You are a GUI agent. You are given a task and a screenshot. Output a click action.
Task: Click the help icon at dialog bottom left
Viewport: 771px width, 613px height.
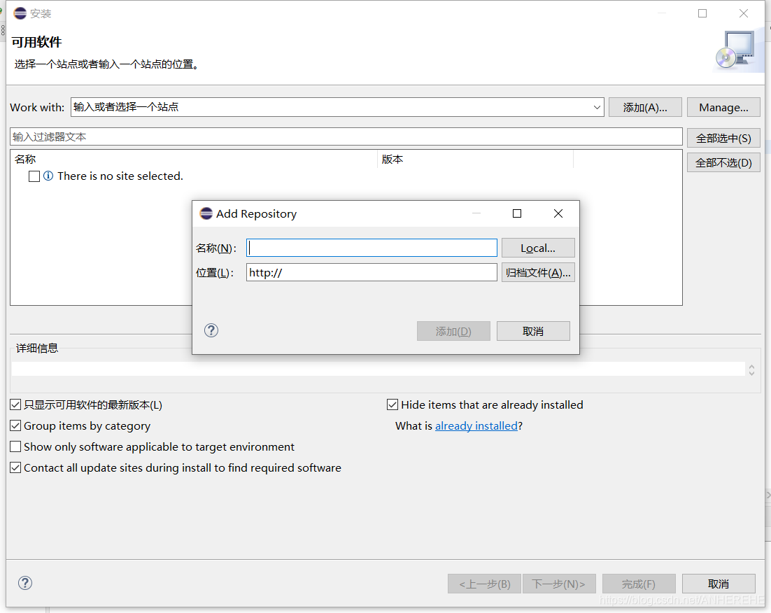coord(26,583)
